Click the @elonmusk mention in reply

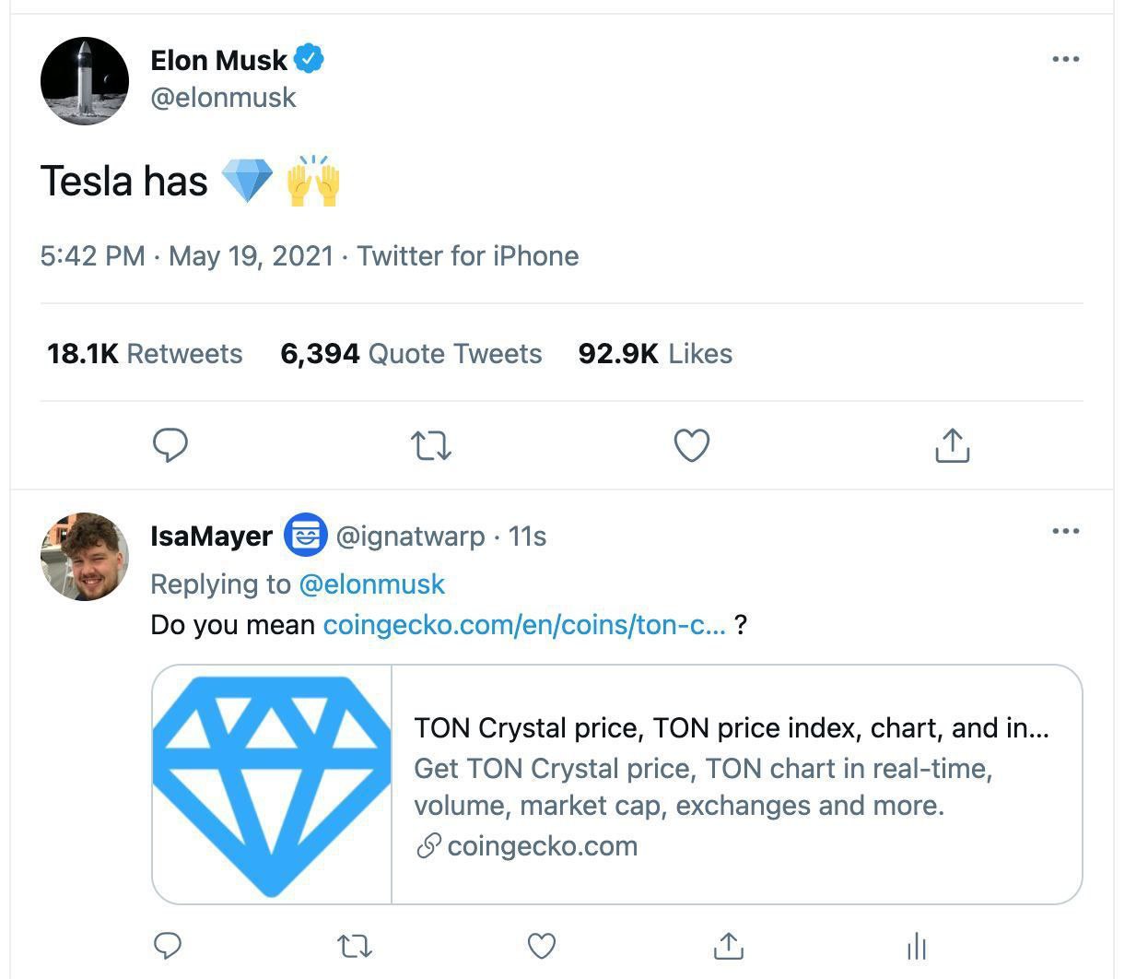point(372,584)
